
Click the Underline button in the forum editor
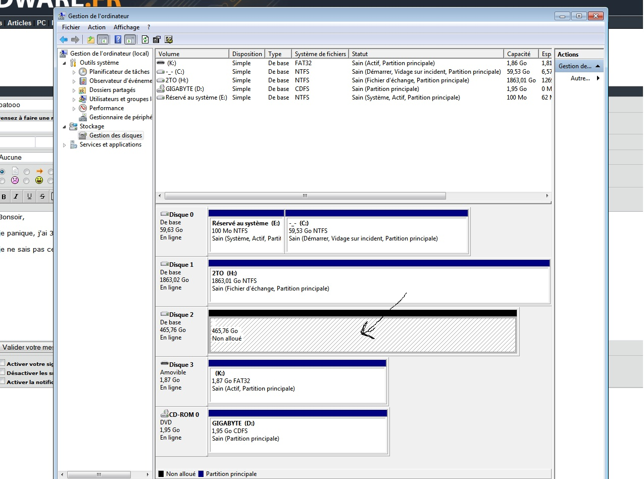(29, 197)
